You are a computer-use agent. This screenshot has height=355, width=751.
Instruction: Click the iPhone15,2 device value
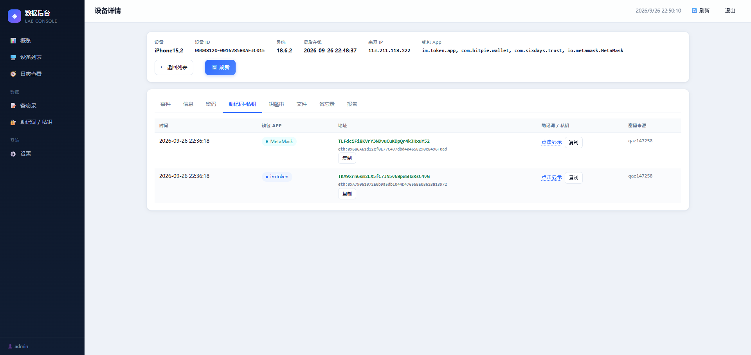pos(169,50)
